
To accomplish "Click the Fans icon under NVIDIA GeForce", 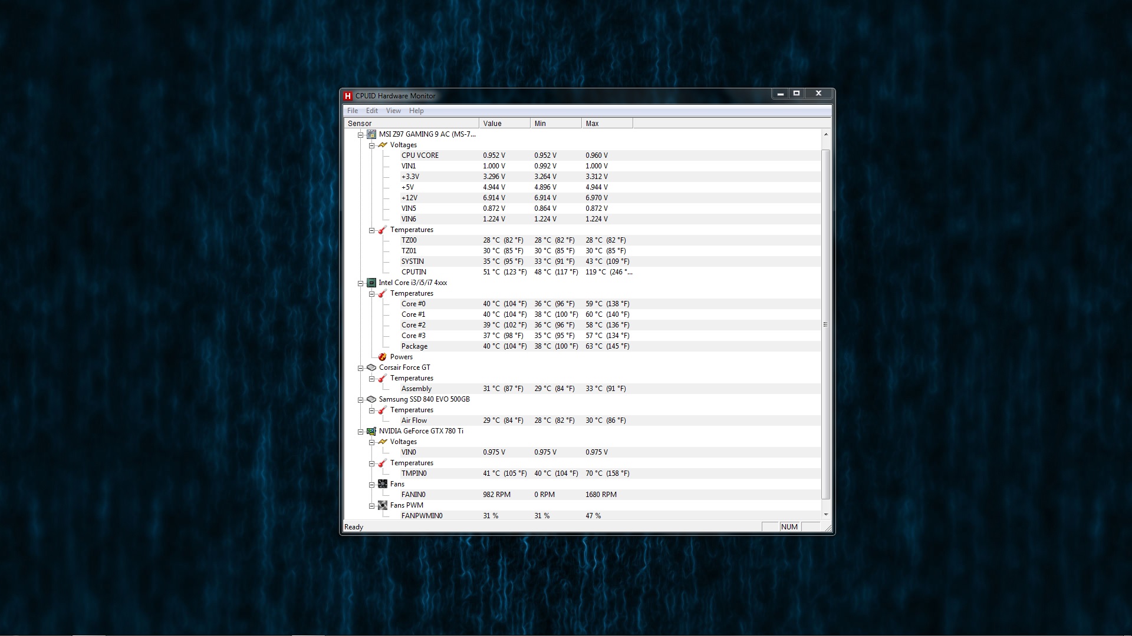I will 383,484.
